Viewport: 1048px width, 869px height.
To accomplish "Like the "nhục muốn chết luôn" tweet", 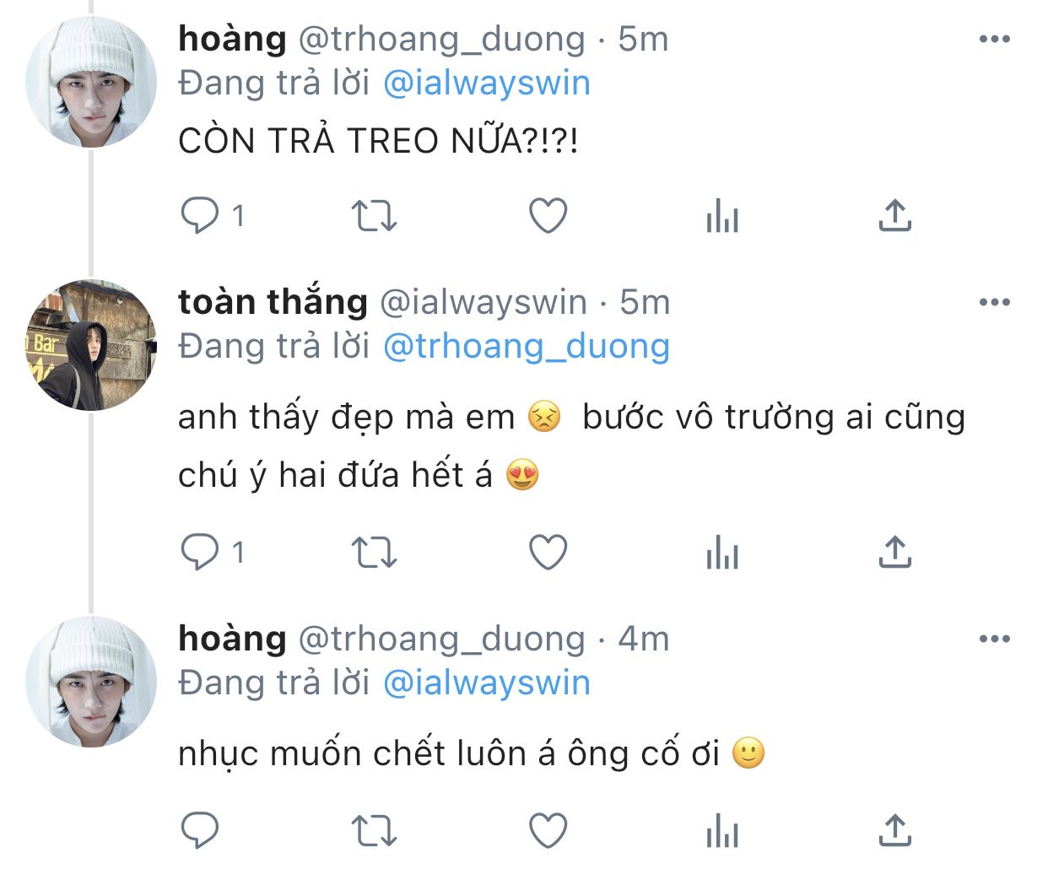I will tap(548, 830).
